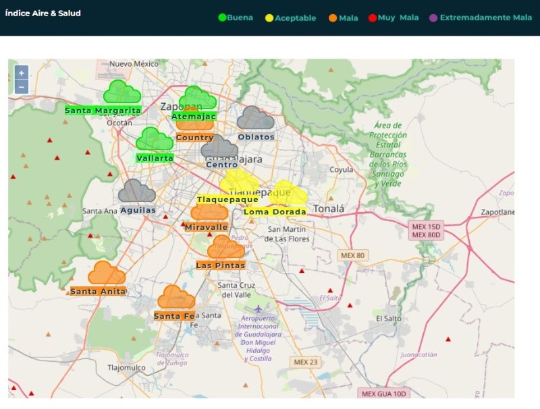Select the Tlaquepaque yellow cloud marker
540x409 pixels.
point(240,182)
